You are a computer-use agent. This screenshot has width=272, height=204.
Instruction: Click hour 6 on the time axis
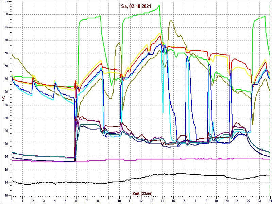click(76, 201)
